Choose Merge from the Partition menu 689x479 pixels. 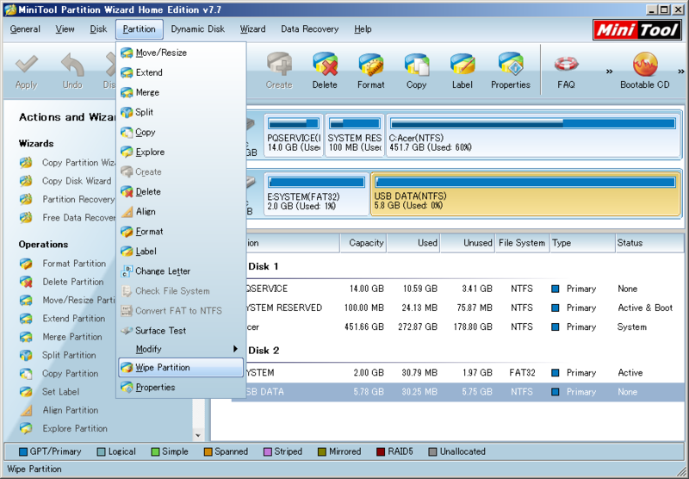[x=181, y=92]
